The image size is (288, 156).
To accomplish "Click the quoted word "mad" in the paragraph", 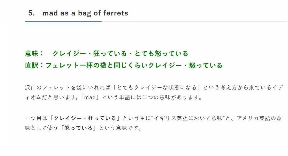I will 90,97.
